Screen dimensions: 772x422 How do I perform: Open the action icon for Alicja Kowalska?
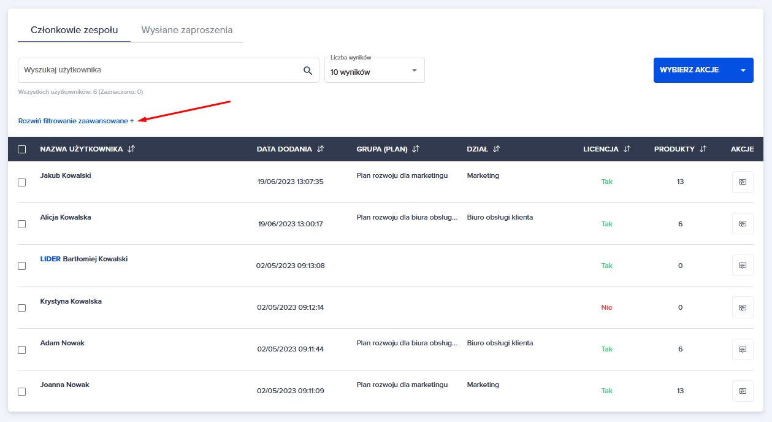point(743,224)
